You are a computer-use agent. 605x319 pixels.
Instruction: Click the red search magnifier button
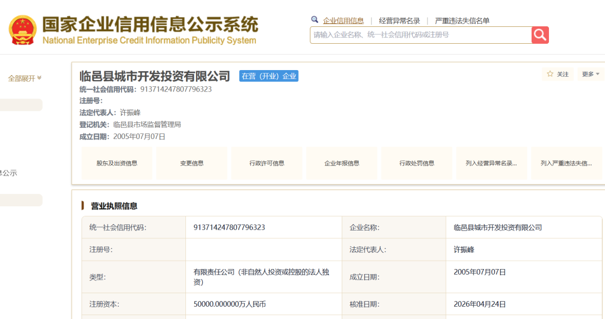[x=540, y=35]
